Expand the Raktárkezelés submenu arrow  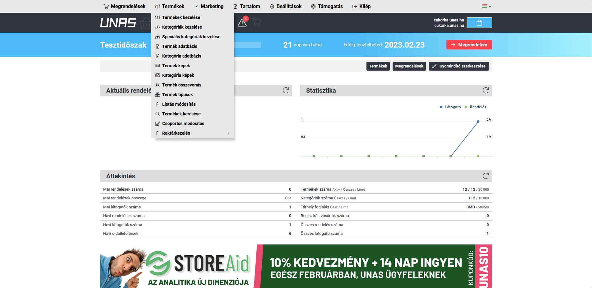point(228,133)
